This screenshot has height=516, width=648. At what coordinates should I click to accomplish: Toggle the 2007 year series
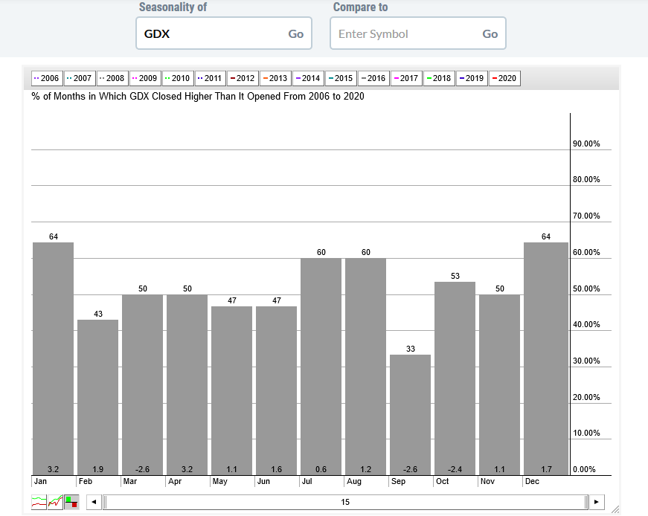coord(80,78)
